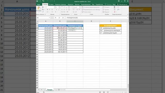The height and width of the screenshot is (93, 165).
Task: Toggle underline Ч formatting
Action: 52,10
